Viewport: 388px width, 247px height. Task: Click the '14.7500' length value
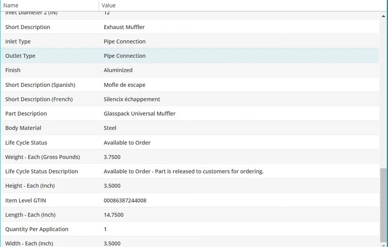[114, 215]
